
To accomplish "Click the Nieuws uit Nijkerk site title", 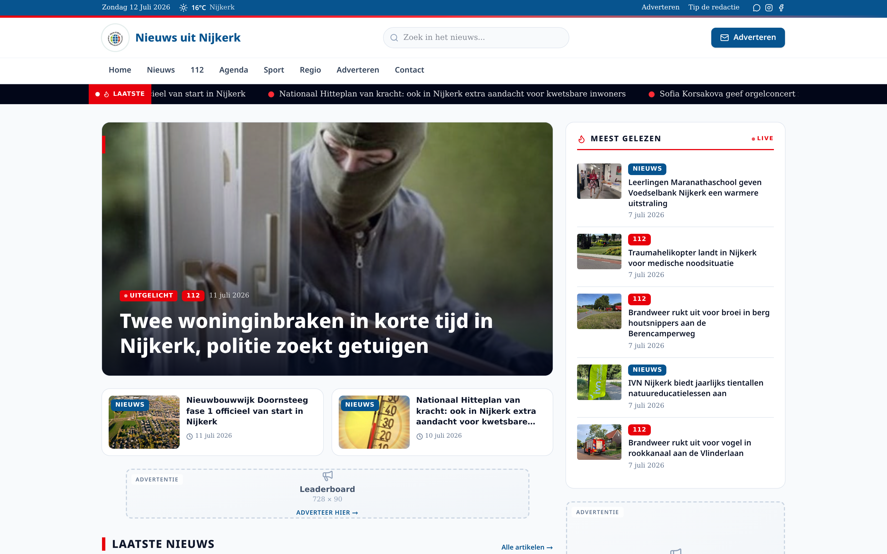I will point(188,38).
